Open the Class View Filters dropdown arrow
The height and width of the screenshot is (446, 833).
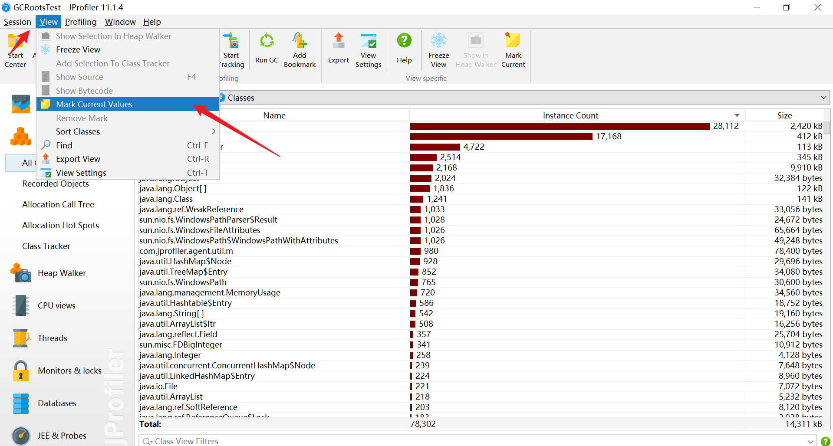click(810, 441)
